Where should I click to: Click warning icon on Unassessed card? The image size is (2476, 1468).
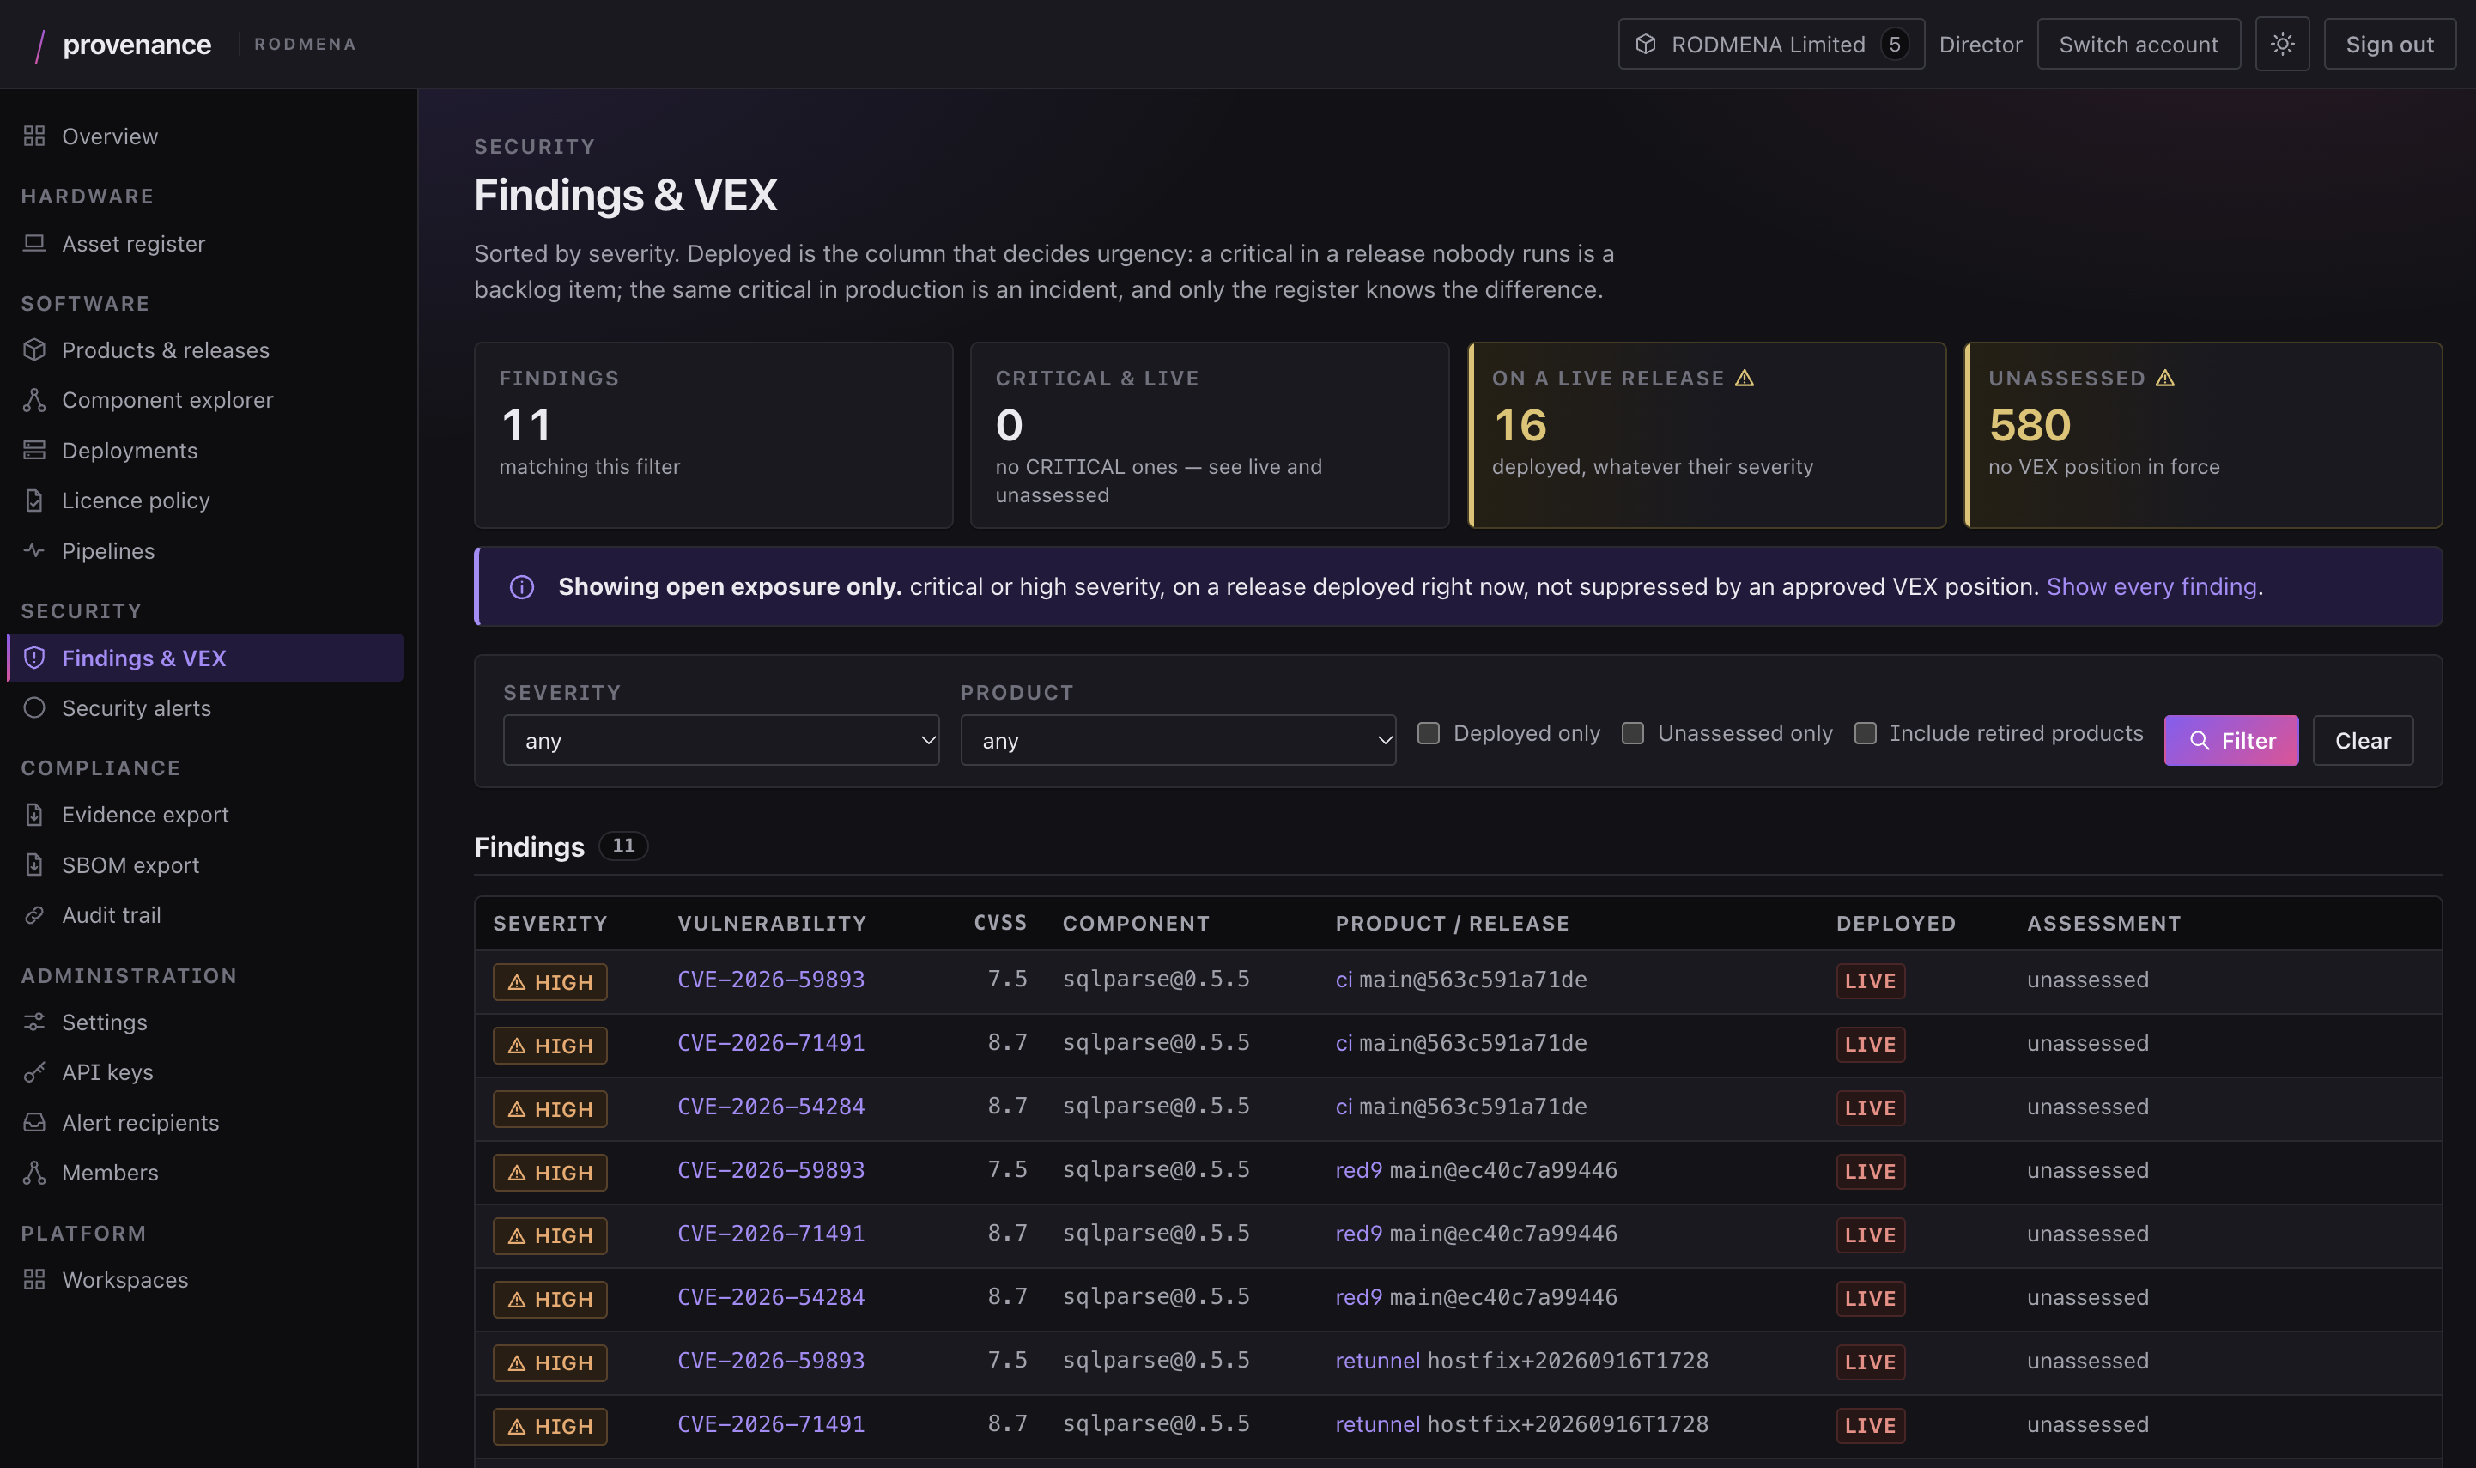2165,378
